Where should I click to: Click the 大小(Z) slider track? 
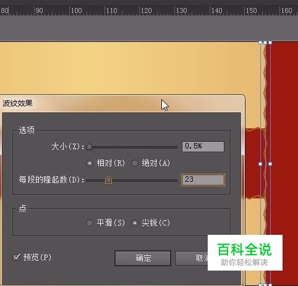click(132, 147)
